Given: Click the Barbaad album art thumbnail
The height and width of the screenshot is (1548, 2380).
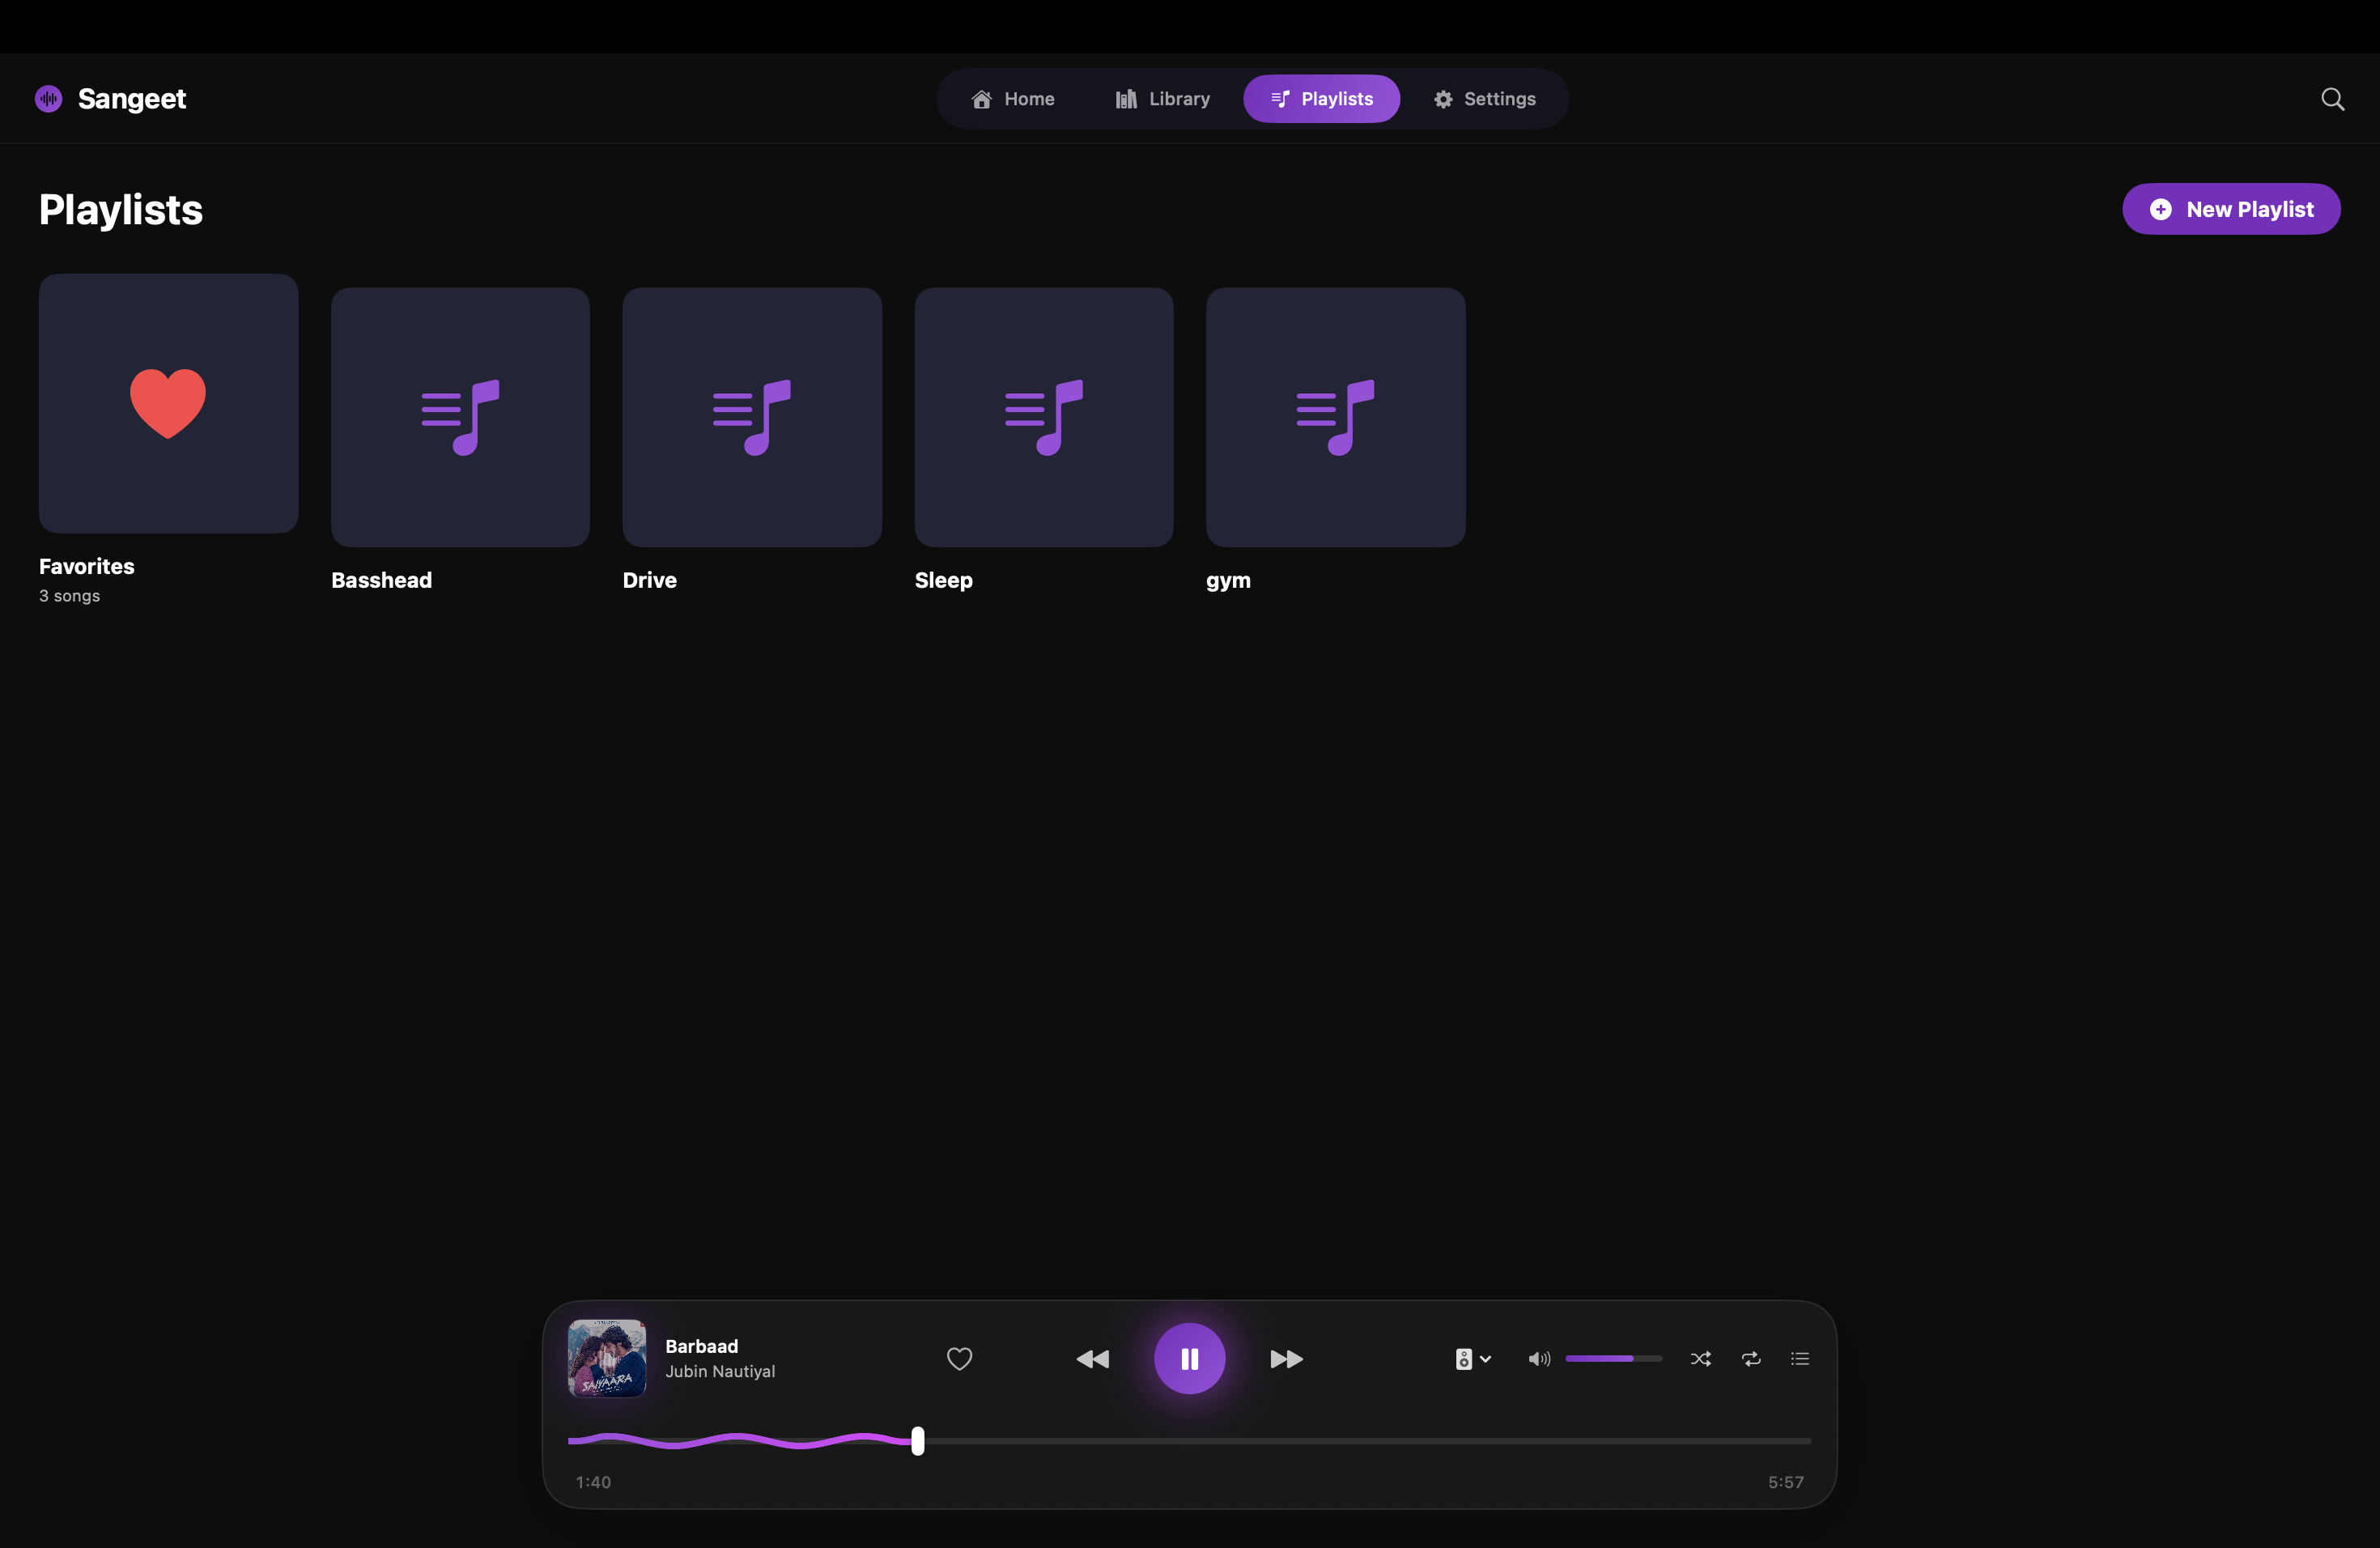Looking at the screenshot, I should pyautogui.click(x=607, y=1358).
